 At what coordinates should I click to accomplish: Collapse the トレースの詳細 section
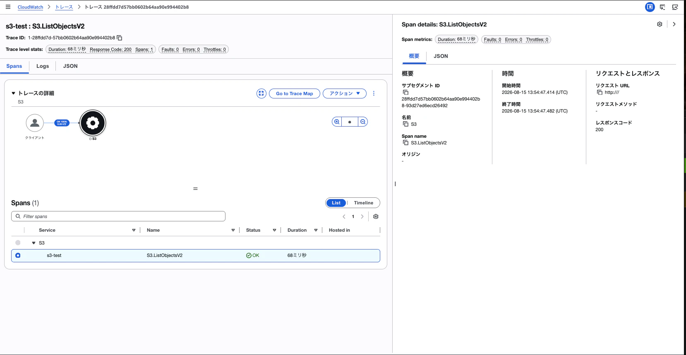click(x=14, y=94)
